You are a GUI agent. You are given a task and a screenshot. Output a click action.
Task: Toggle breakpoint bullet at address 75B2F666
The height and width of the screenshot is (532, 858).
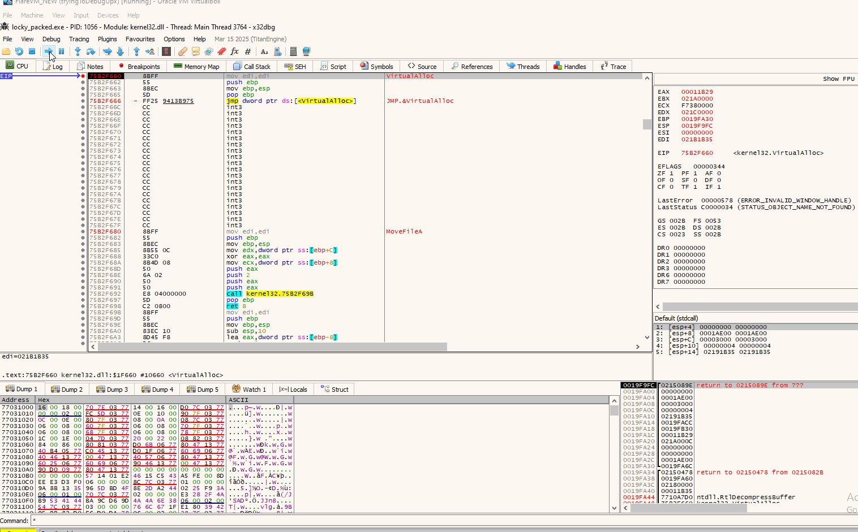(83, 101)
